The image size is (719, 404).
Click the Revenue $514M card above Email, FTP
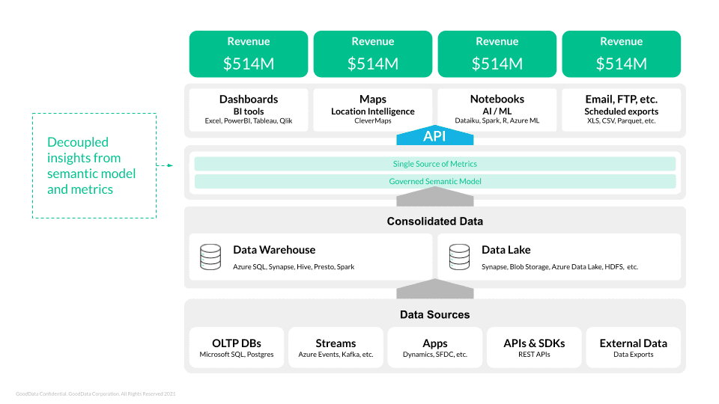(x=622, y=54)
